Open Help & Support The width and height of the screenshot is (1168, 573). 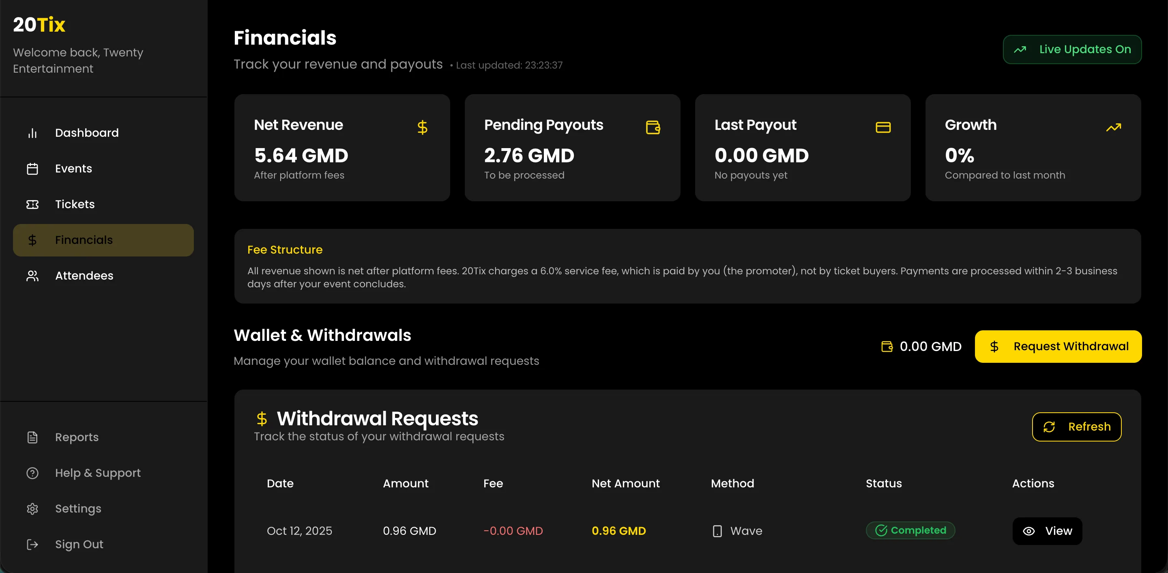pos(103,473)
